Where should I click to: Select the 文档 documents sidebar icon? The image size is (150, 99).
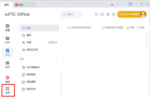(7, 50)
